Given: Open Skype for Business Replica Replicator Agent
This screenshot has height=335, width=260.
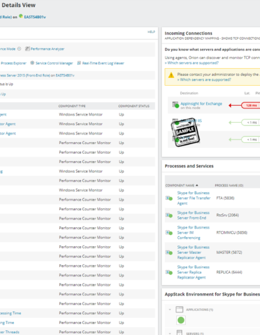Looking at the screenshot, I should (193, 272).
